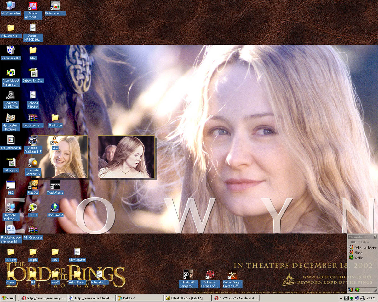Click the network computers tray icon
The image size is (378, 302).
pyautogui.click(x=357, y=298)
